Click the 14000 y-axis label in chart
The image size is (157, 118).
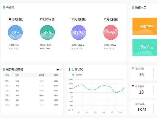71,80
